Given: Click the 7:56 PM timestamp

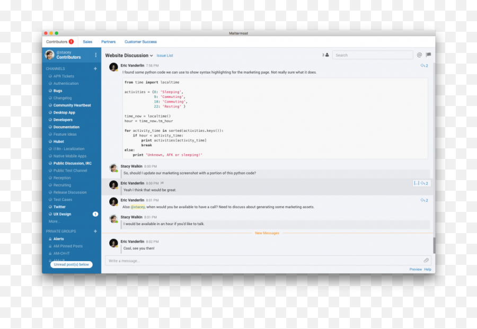Looking at the screenshot, I should click(152, 66).
